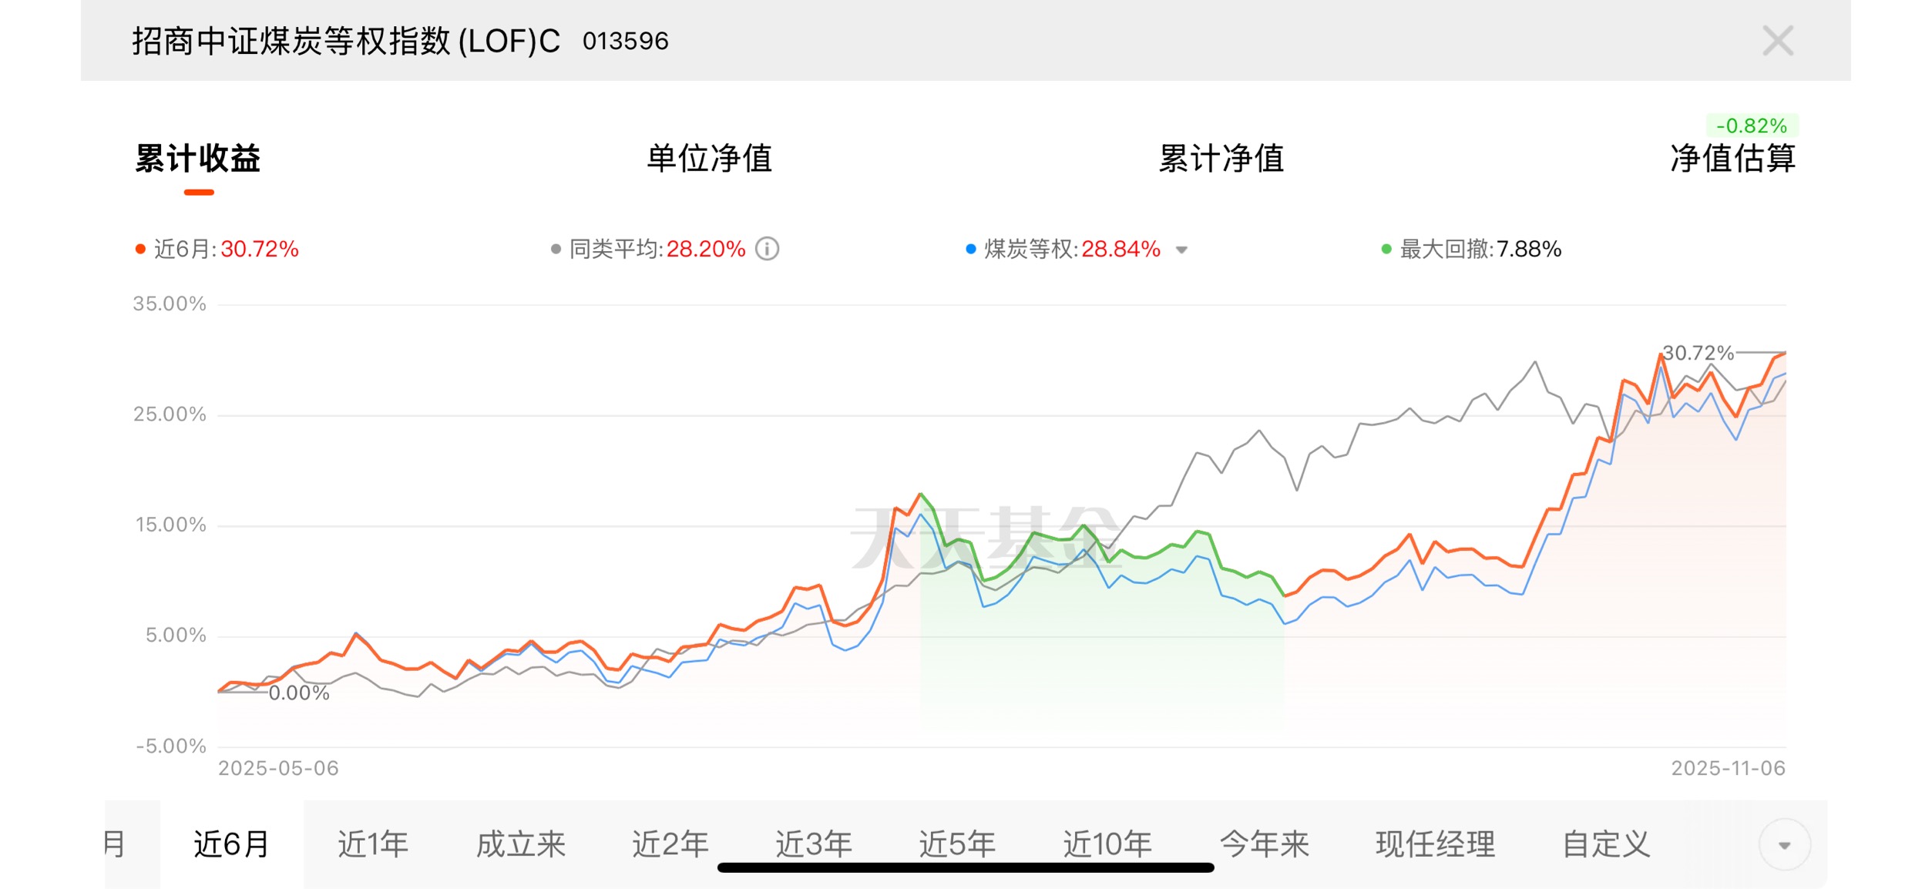Click the black horizontal home indicator bar
1932x889 pixels.
click(966, 867)
